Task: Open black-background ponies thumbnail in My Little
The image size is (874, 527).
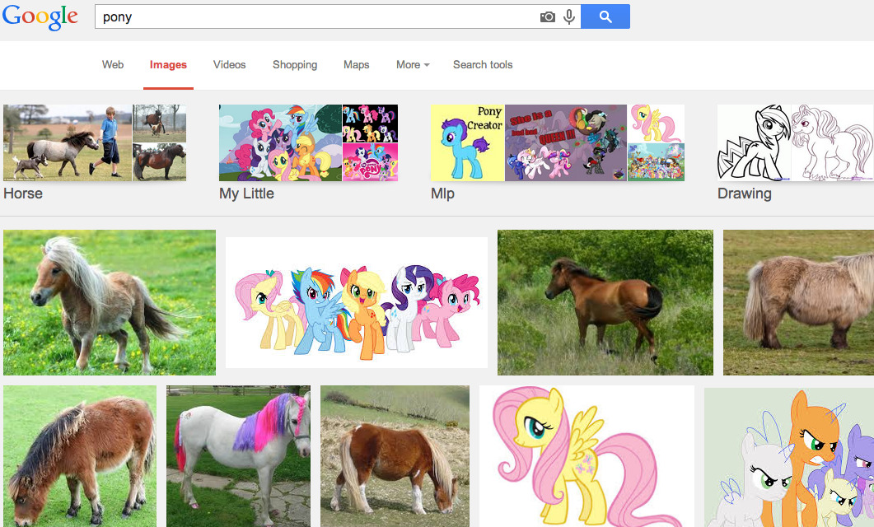Action: point(370,124)
